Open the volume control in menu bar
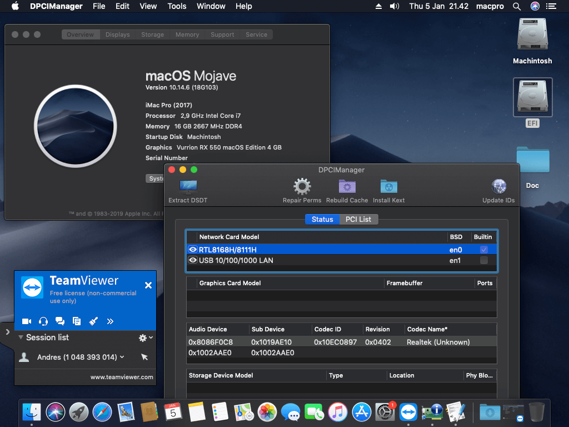This screenshot has height=427, width=569. click(395, 6)
